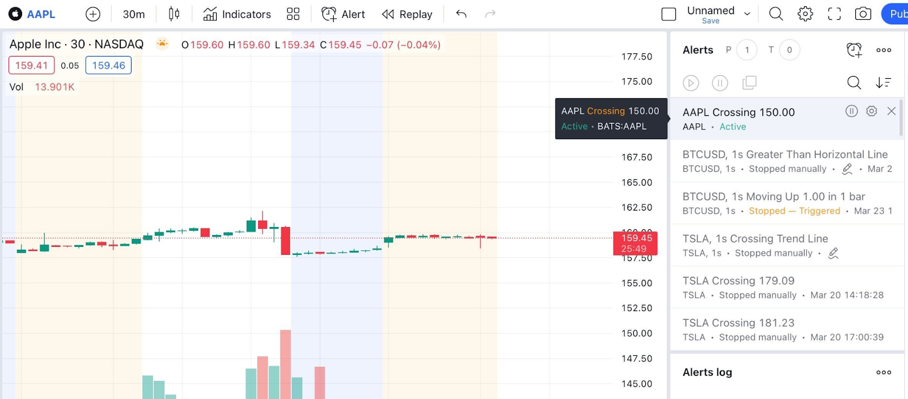Open chart settings gear in toolbar

click(x=805, y=14)
